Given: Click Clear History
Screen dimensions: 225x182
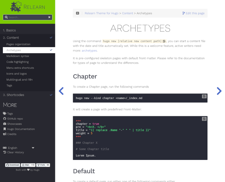Looking at the screenshot, I should 15,152.
